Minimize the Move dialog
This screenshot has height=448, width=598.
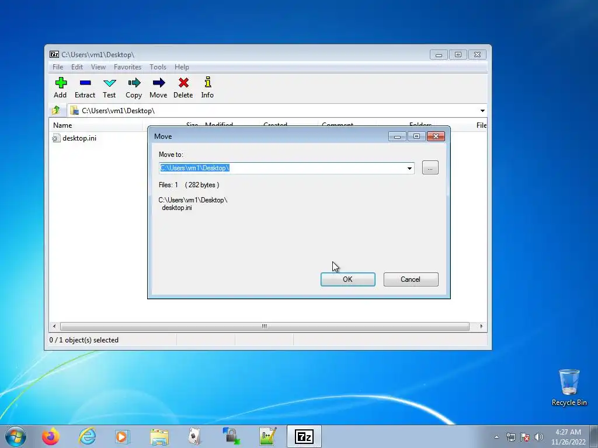point(397,136)
